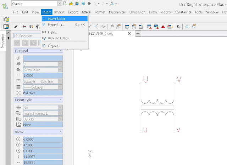Image resolution: width=227 pixels, height=165 pixels.
Task: Open the Classic workspace dropdown
Action: tap(60, 4)
